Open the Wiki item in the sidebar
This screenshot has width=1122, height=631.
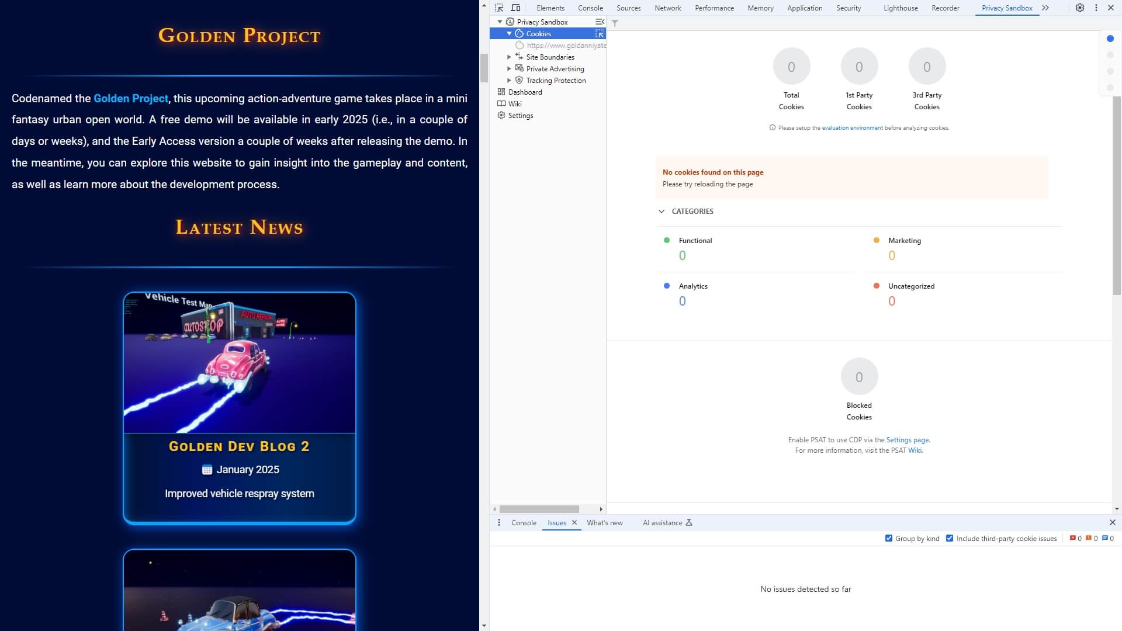click(515, 103)
